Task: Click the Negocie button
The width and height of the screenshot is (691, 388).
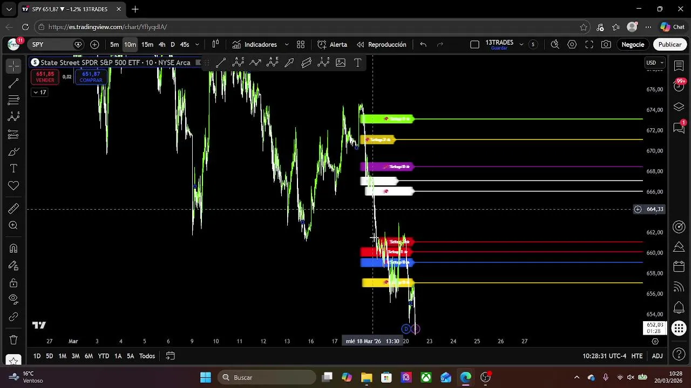Action: pos(633,45)
